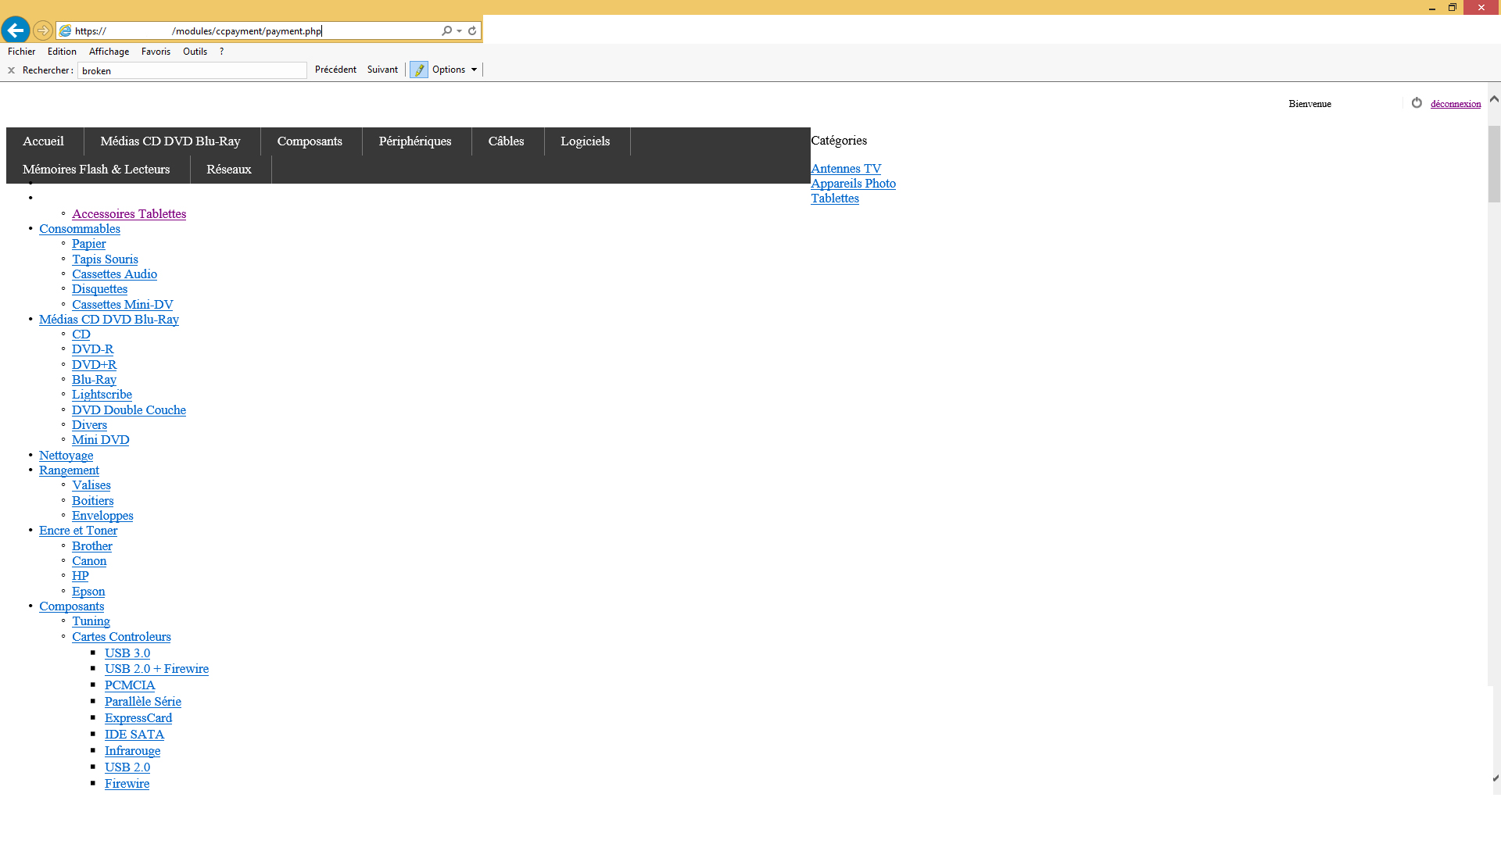Screen dimensions: 1501x844
Task: Open the Affichage menu
Action: coord(109,52)
